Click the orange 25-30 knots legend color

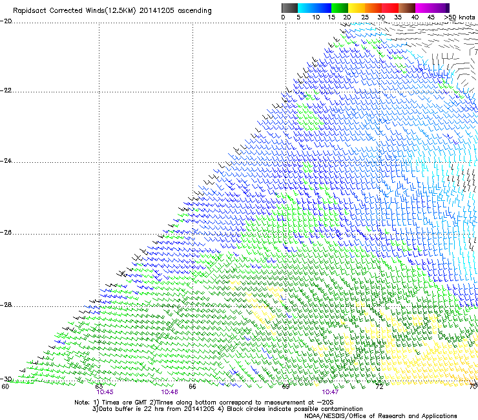coord(373,8)
